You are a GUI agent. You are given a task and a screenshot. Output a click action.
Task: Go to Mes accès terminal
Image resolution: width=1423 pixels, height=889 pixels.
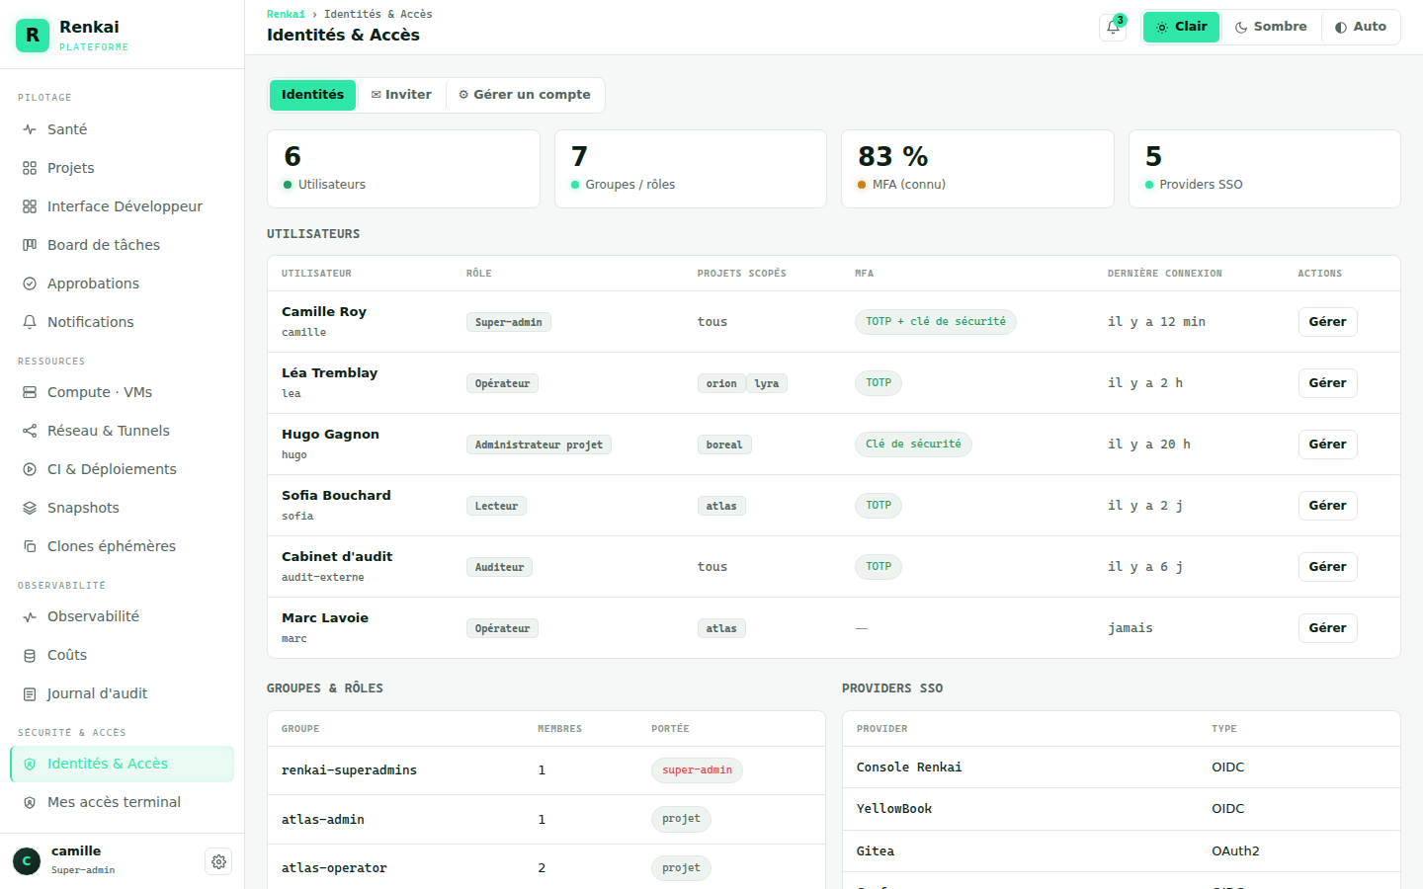tap(122, 802)
